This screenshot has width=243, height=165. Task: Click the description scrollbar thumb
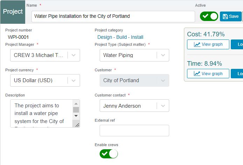(76, 110)
